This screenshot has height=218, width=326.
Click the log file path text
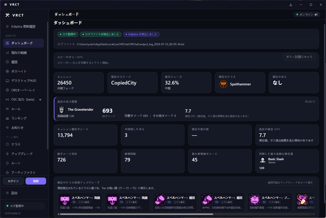130,44
